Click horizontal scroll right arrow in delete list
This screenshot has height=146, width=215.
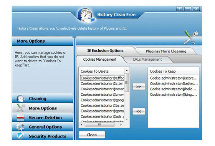coord(121,124)
